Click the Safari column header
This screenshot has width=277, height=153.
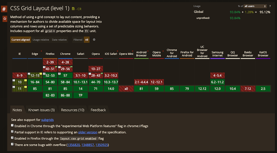[80, 54]
